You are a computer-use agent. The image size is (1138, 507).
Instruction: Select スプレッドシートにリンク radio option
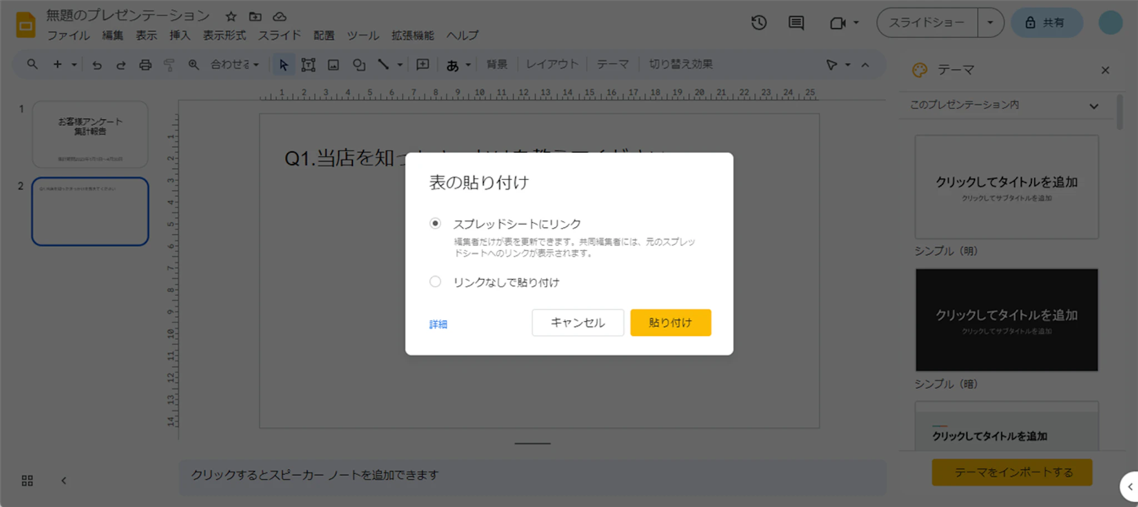pyautogui.click(x=435, y=224)
